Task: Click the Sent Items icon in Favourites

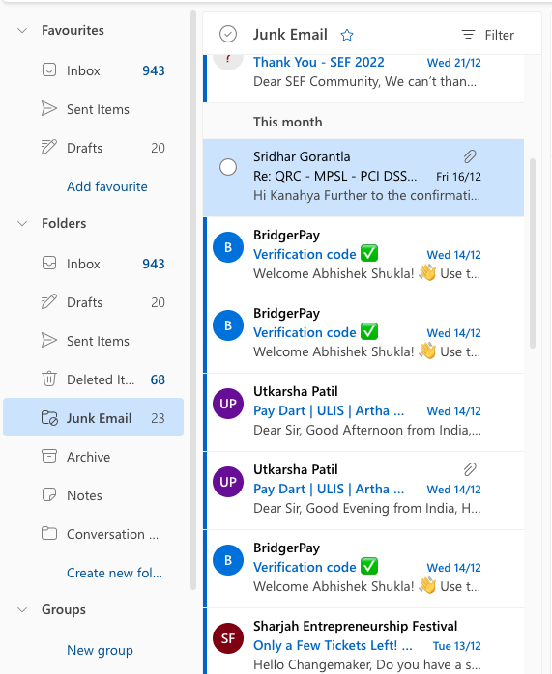Action: coord(49,109)
